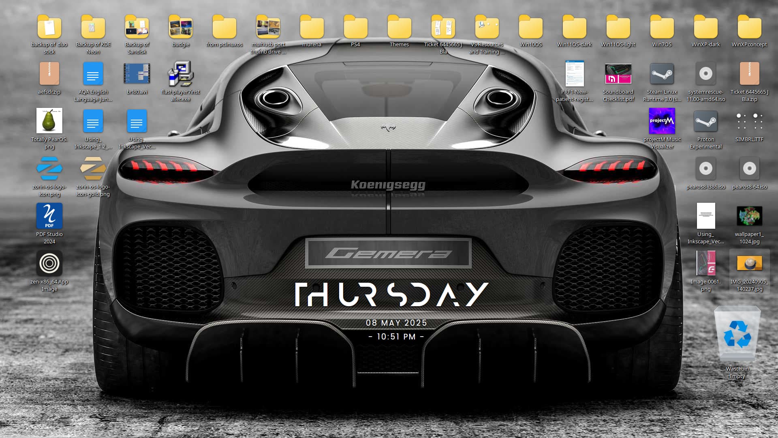
Task: Select the 'Totally PearOS.png' pear image
Action: click(x=49, y=121)
